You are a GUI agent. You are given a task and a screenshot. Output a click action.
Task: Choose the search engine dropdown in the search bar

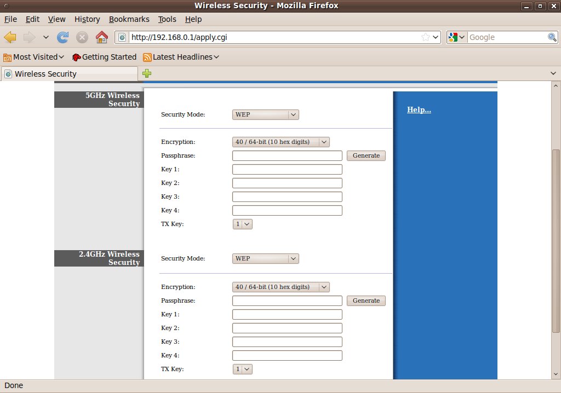pos(456,37)
